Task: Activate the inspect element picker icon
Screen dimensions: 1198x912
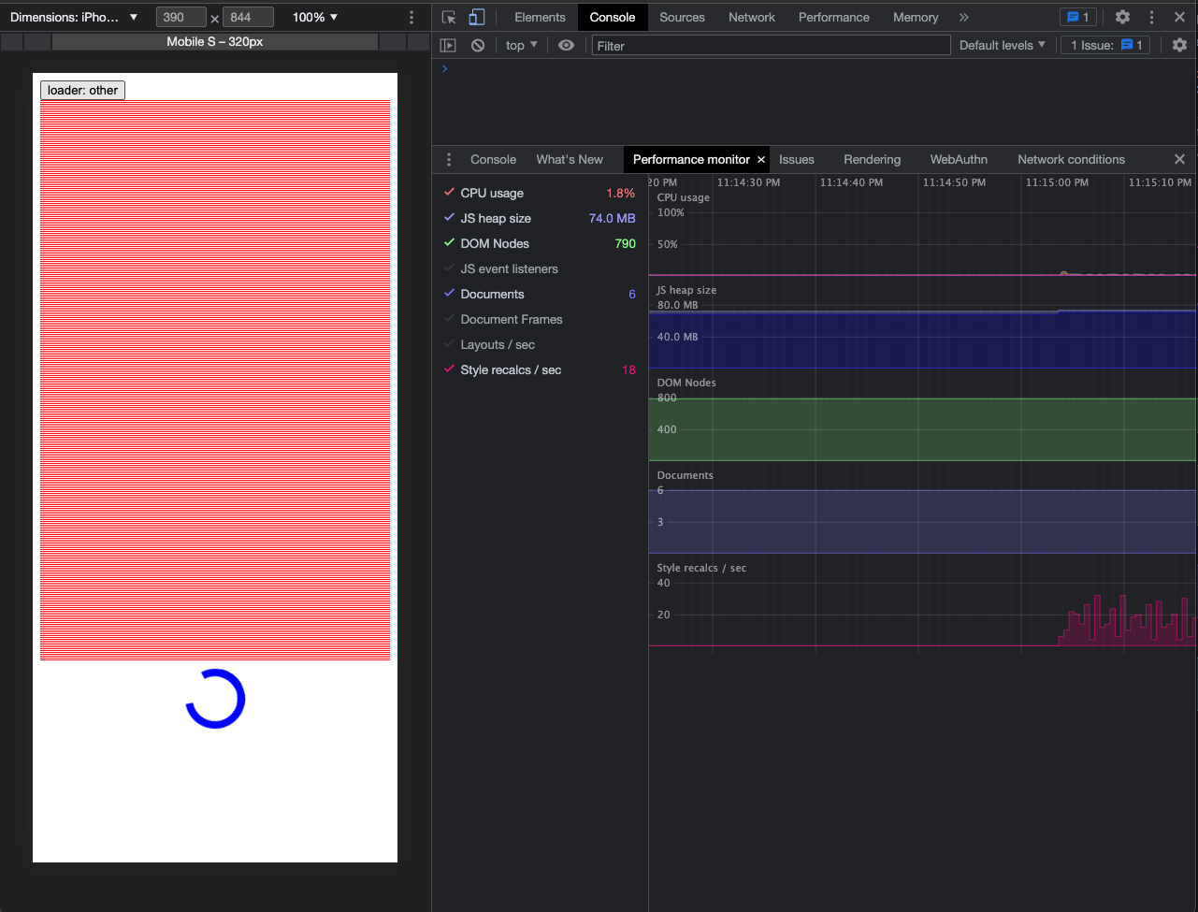Action: pyautogui.click(x=449, y=17)
